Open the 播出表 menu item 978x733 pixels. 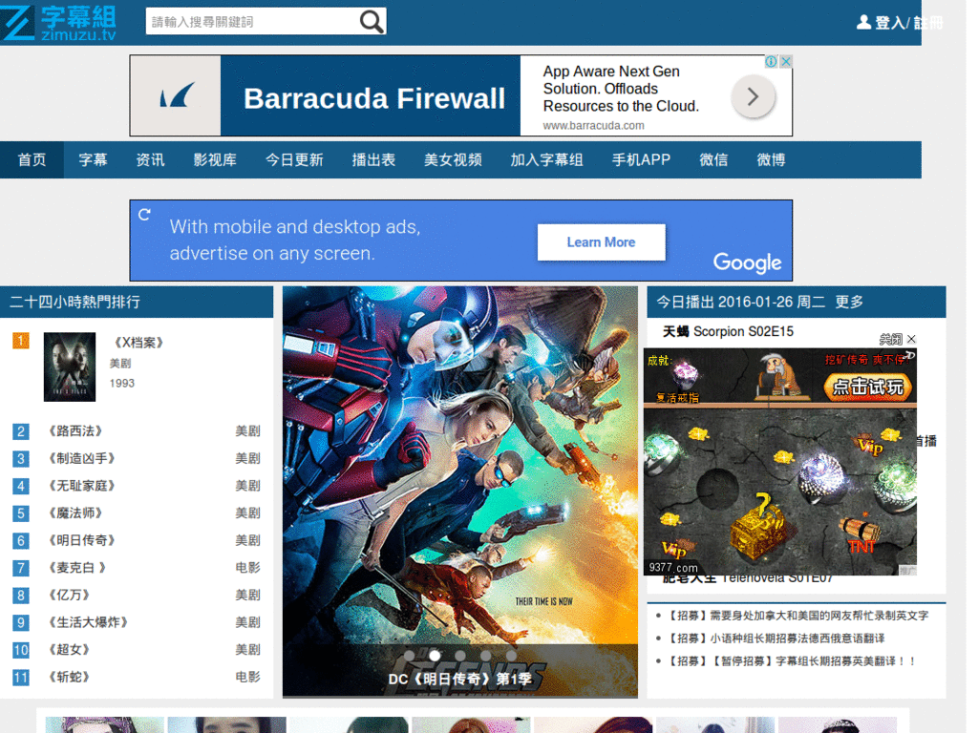coord(373,160)
